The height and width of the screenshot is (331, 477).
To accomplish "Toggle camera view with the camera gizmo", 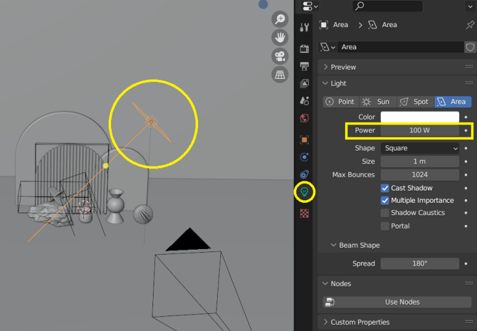I will coord(280,56).
